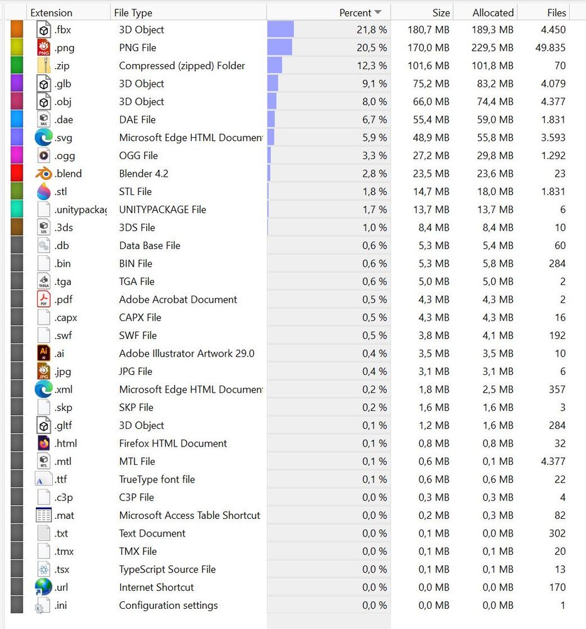Select the .swf extension text
Viewport: 586px width, 629px height.
tap(64, 335)
